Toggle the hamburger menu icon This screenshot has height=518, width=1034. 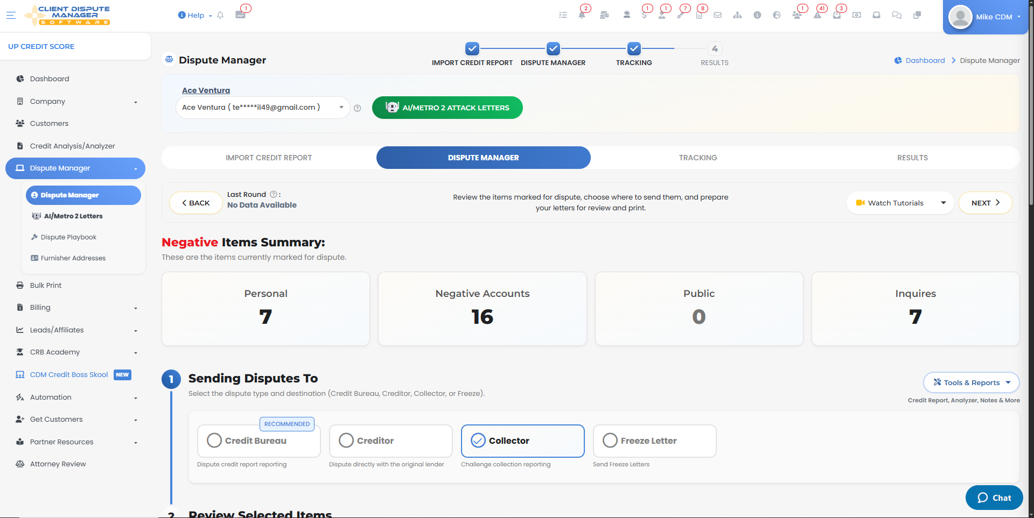click(x=11, y=15)
